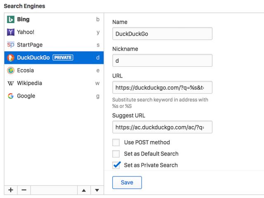
Task: Click the StartPage icon in list
Action: 11,45
